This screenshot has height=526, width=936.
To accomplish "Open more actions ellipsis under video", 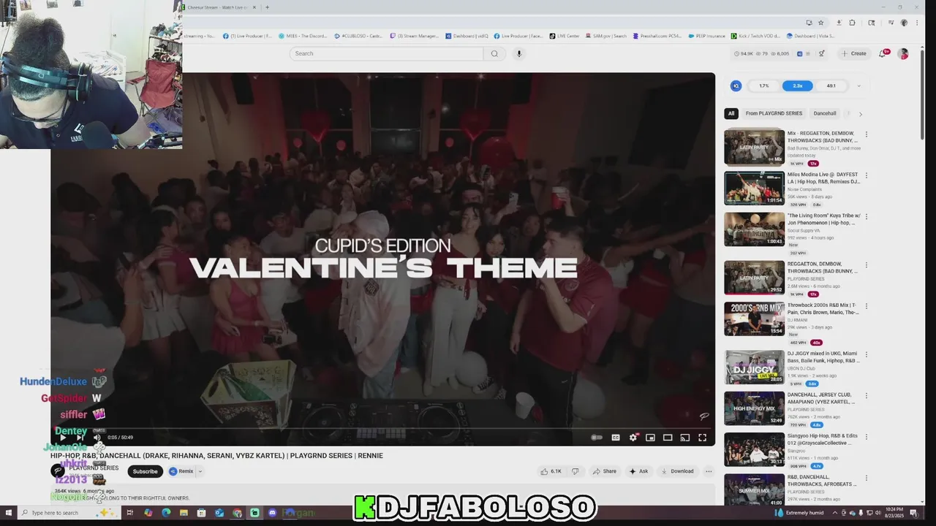I will click(x=709, y=471).
